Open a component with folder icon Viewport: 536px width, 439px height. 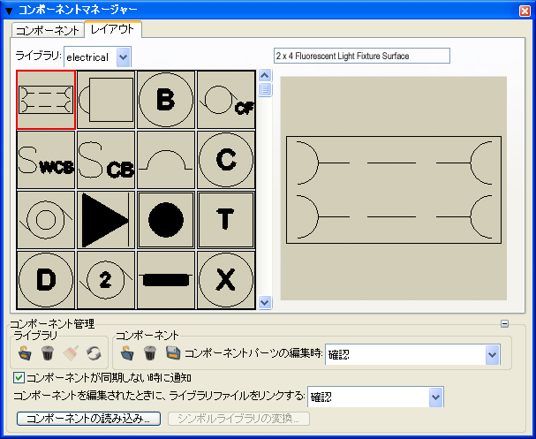coord(127,352)
